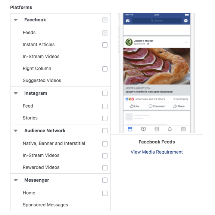Select the Right Column placement row
This screenshot has width=215, height=215.
tap(60, 69)
